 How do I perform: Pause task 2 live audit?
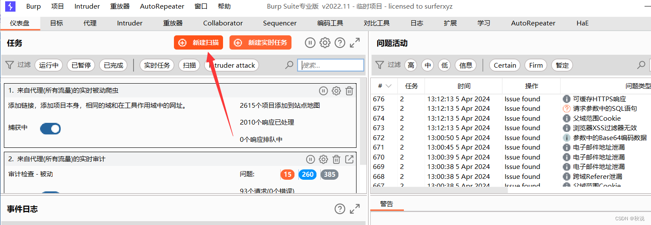[310, 159]
